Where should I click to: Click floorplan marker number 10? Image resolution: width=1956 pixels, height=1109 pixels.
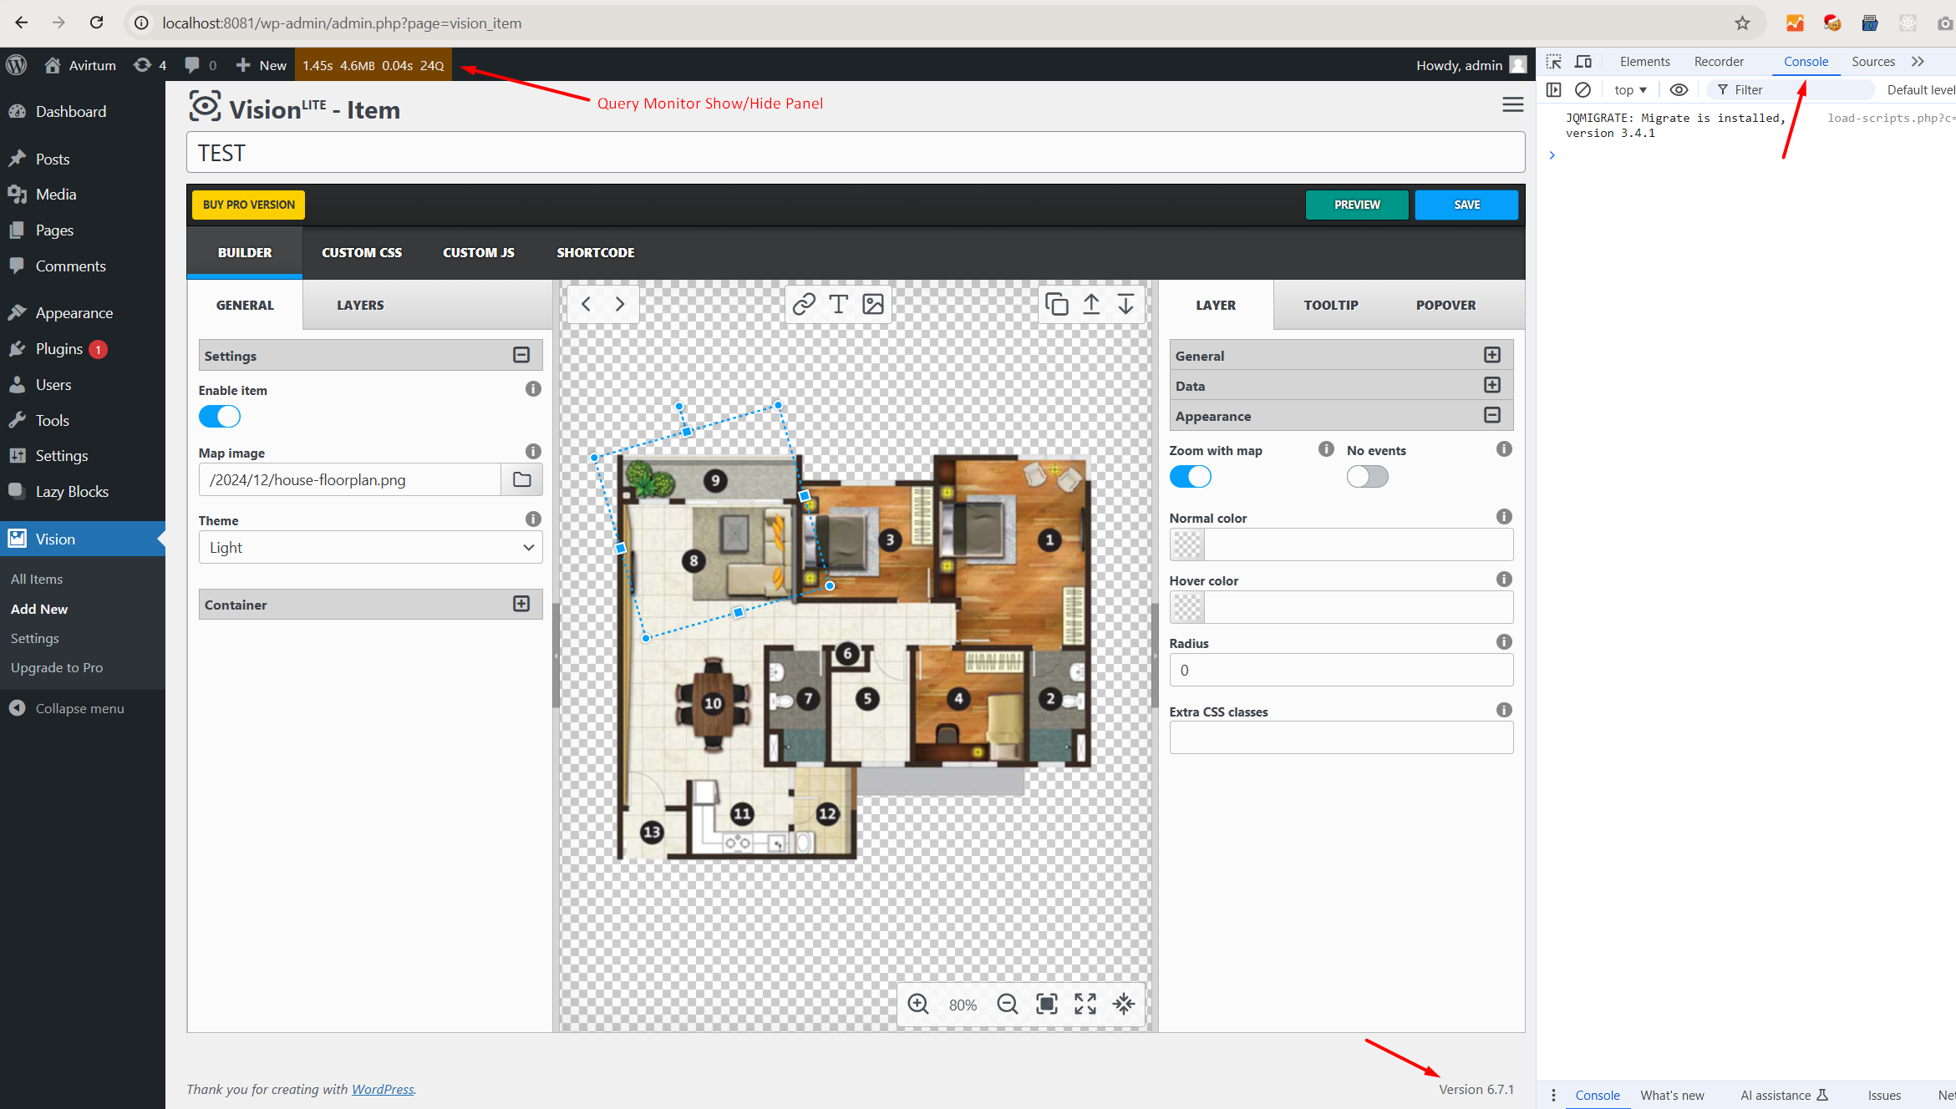[713, 703]
